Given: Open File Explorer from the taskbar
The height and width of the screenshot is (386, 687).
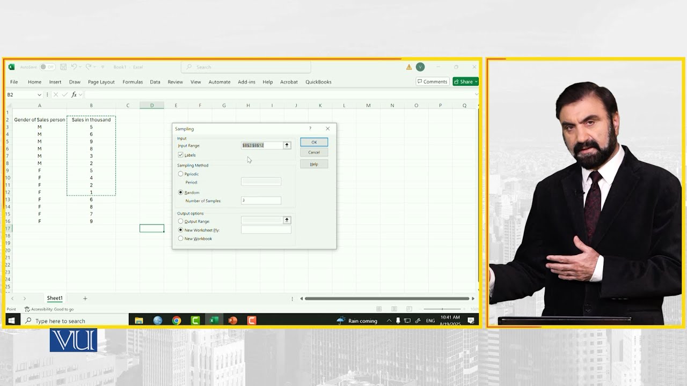Looking at the screenshot, I should point(139,321).
